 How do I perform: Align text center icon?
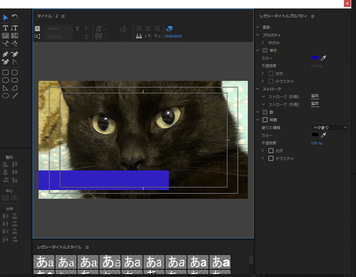[148, 29]
